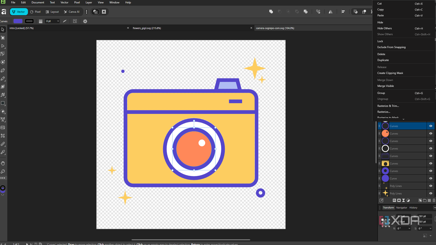436x245 pixels.
Task: Select the Pencil tool
Action: (3, 79)
